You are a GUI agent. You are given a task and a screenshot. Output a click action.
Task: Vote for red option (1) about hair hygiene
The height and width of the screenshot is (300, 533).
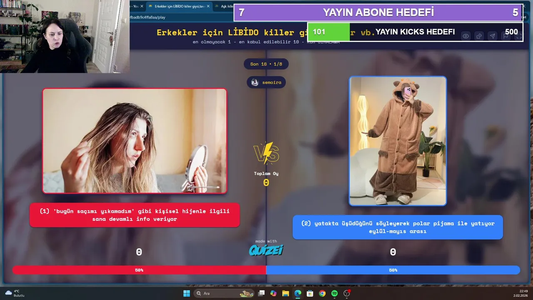[x=134, y=215]
